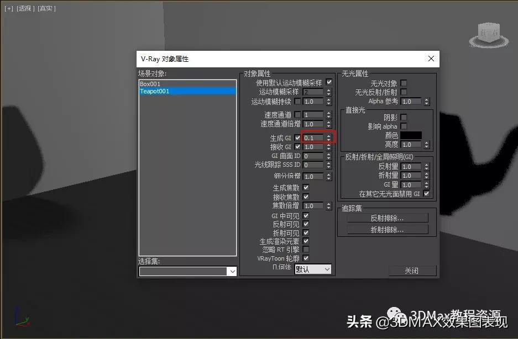Screen dimensions: 518x339
Task: Open the viewport [+] menu
Action: click(9, 9)
